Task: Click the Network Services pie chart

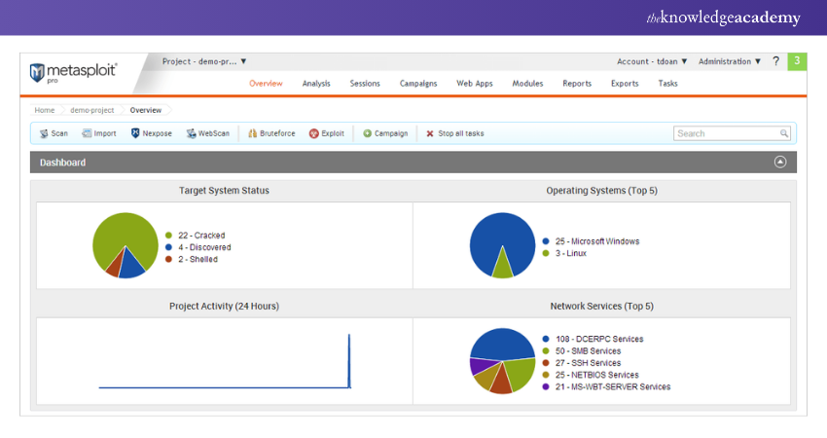Action: (x=502, y=361)
